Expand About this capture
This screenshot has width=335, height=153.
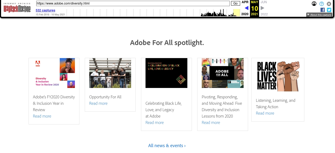tap(319, 15)
